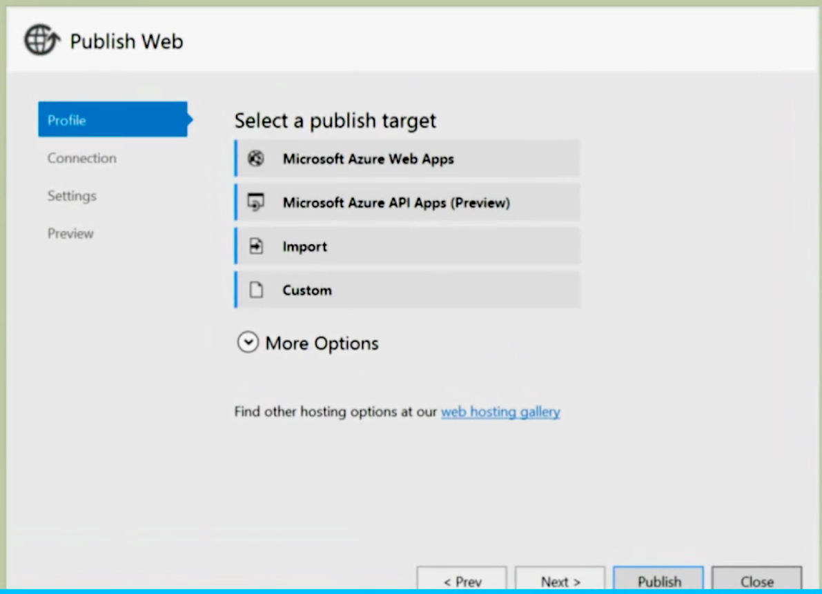The height and width of the screenshot is (594, 822).
Task: Click the Close button of the wizard
Action: [756, 582]
